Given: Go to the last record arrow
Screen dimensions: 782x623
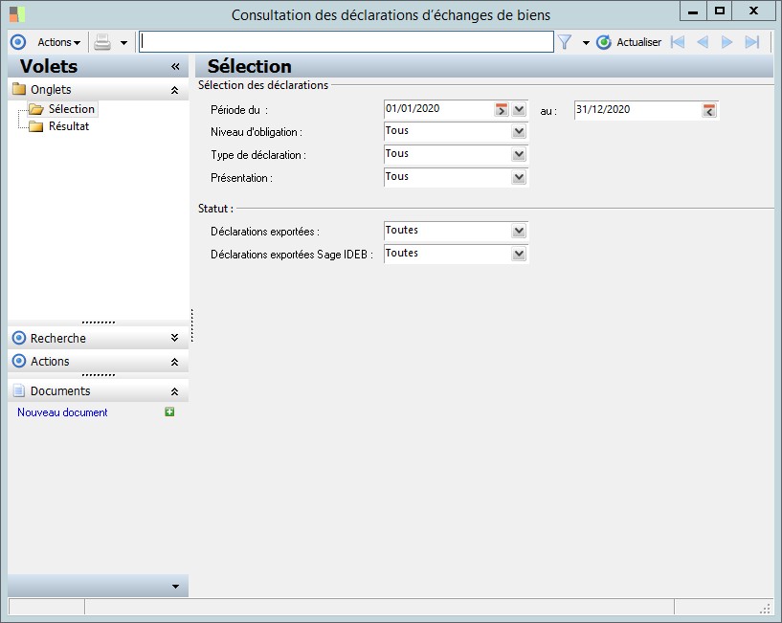Looking at the screenshot, I should pos(752,42).
